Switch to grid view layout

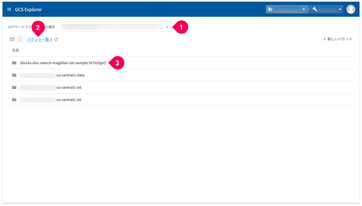point(20,39)
